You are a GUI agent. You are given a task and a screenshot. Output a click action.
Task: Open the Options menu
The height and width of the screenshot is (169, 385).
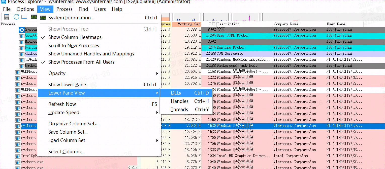point(25,9)
